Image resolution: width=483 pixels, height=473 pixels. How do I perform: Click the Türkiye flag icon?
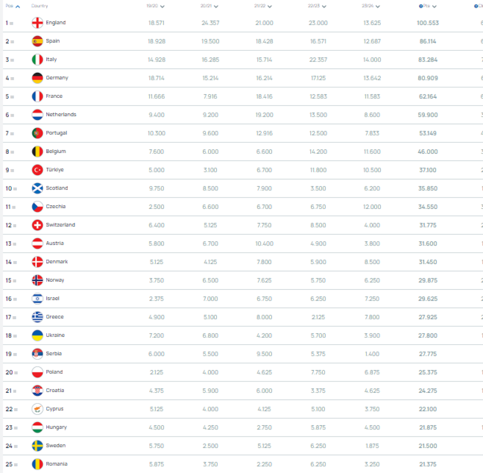[37, 170]
